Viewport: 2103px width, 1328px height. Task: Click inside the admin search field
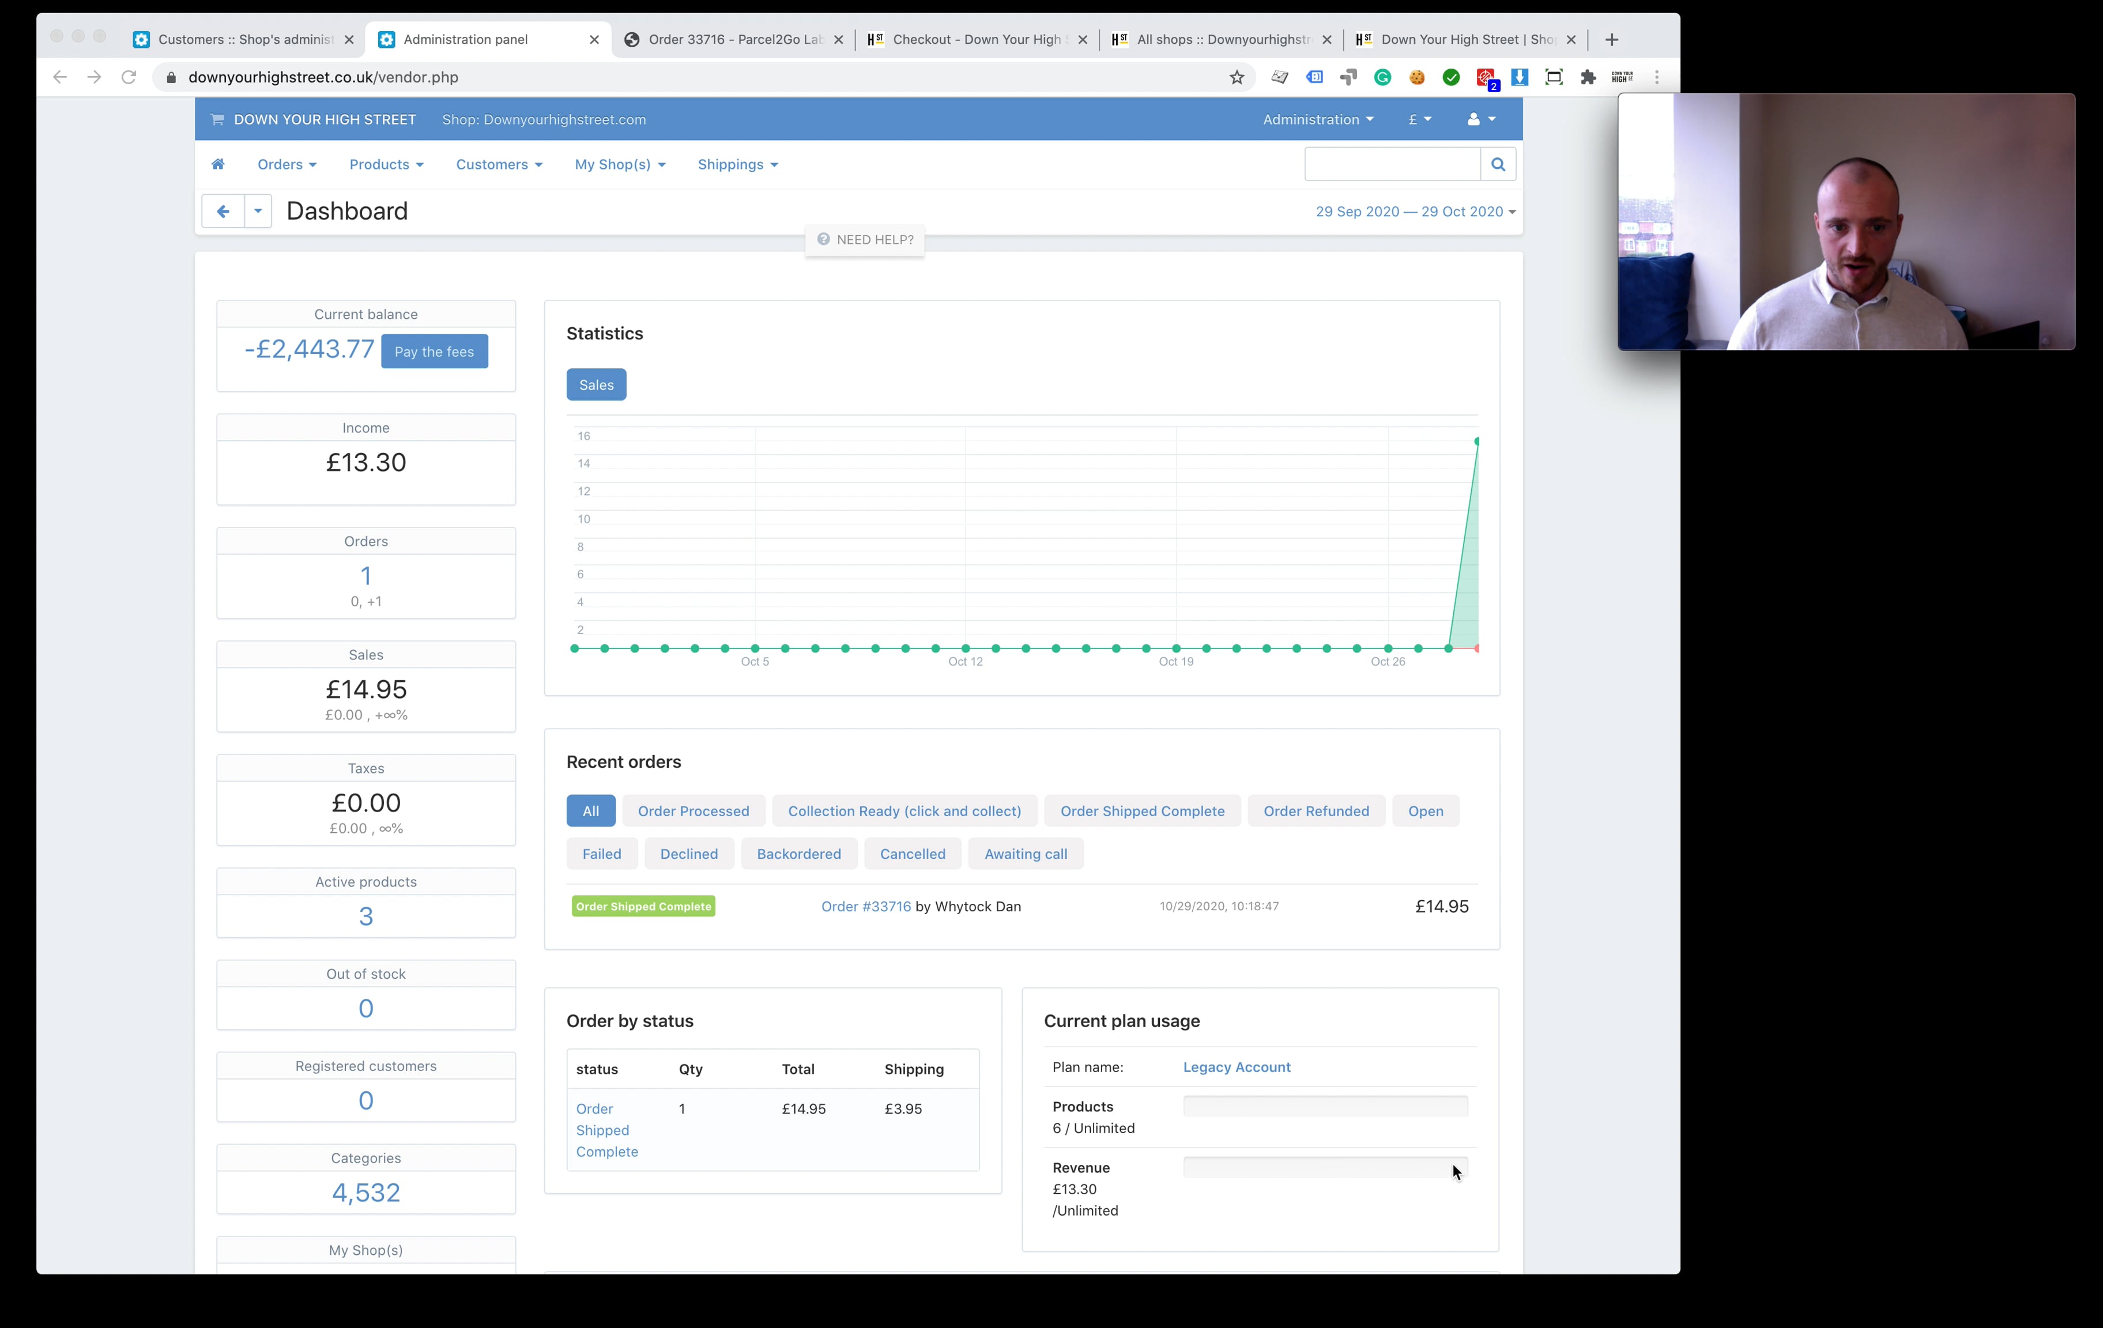(1392, 164)
